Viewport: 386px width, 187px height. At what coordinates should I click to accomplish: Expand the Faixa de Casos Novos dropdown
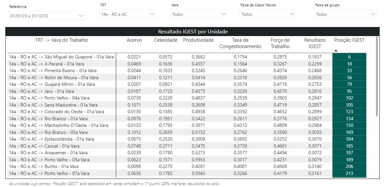(x=268, y=14)
